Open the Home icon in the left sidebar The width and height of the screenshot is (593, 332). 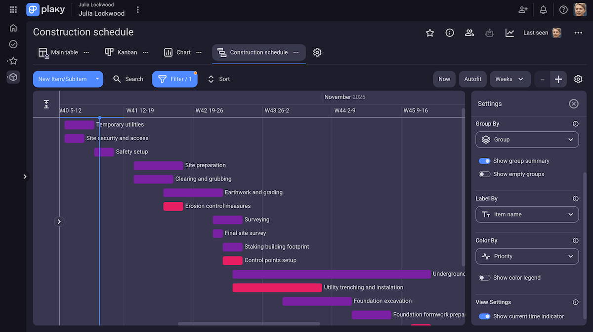point(13,28)
